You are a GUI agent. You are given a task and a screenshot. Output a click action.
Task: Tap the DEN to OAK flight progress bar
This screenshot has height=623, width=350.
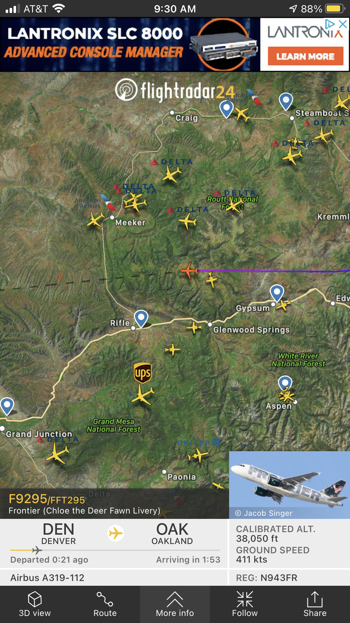click(115, 550)
